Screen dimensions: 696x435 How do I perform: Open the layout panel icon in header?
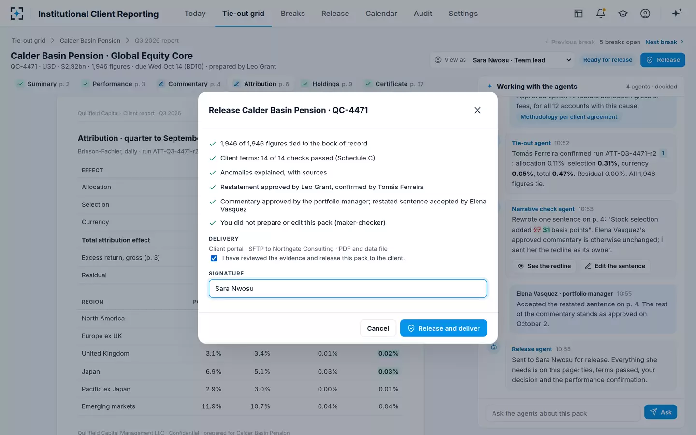(x=578, y=14)
